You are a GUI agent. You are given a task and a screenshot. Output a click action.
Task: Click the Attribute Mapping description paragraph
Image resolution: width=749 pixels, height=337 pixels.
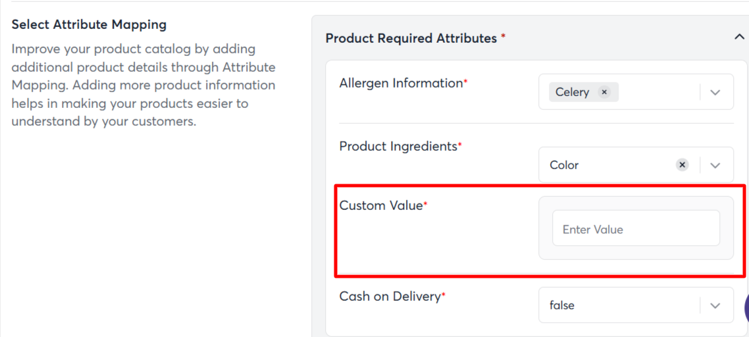click(x=143, y=86)
